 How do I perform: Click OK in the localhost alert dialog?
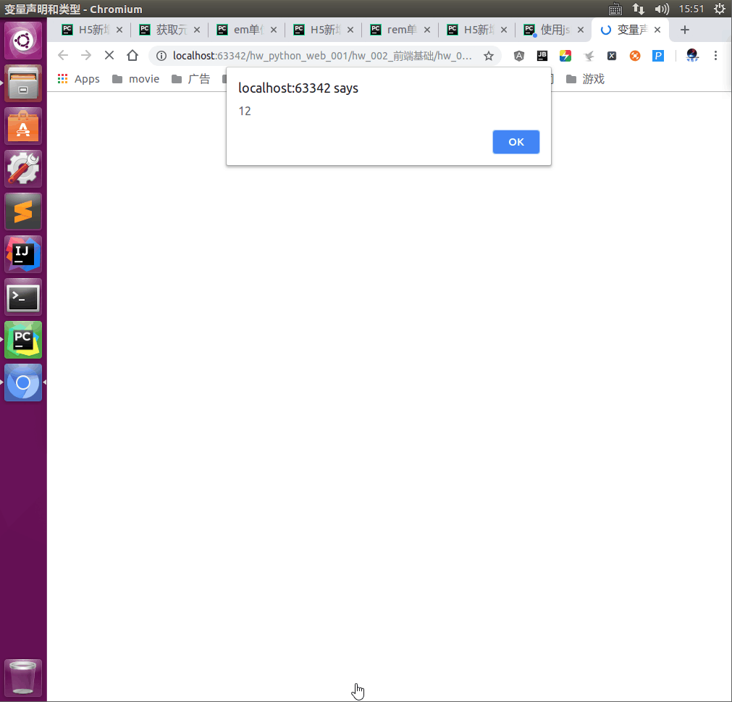(x=516, y=142)
